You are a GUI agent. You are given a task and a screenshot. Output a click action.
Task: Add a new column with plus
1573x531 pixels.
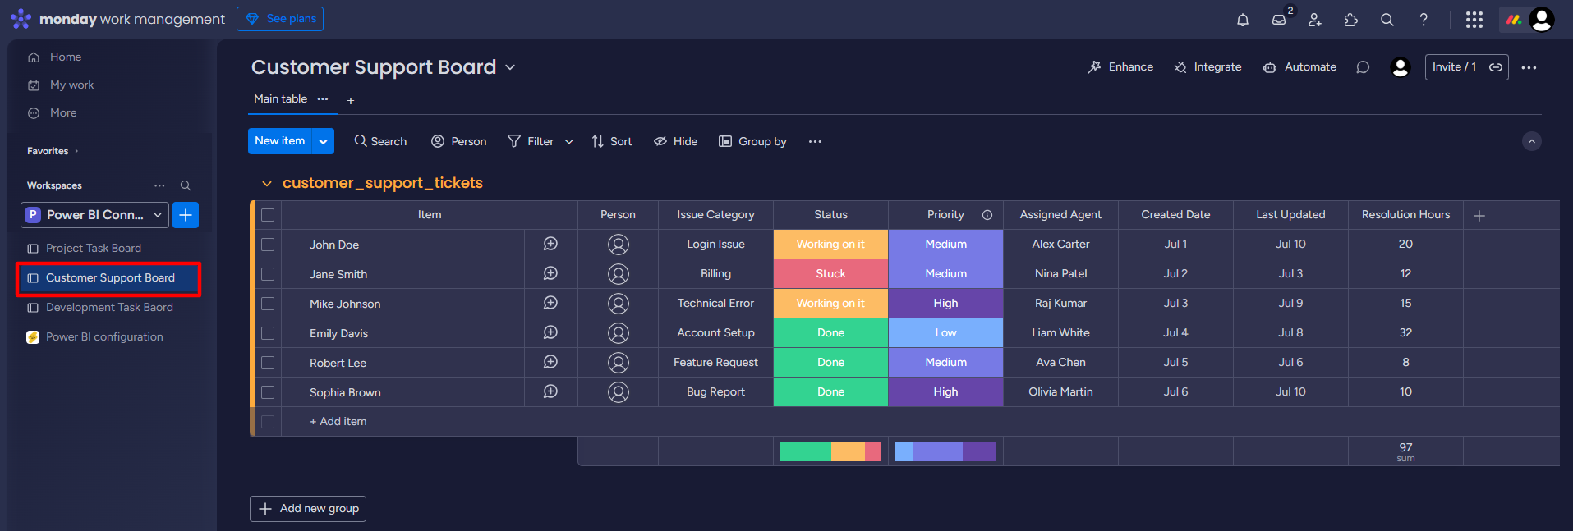1479,215
